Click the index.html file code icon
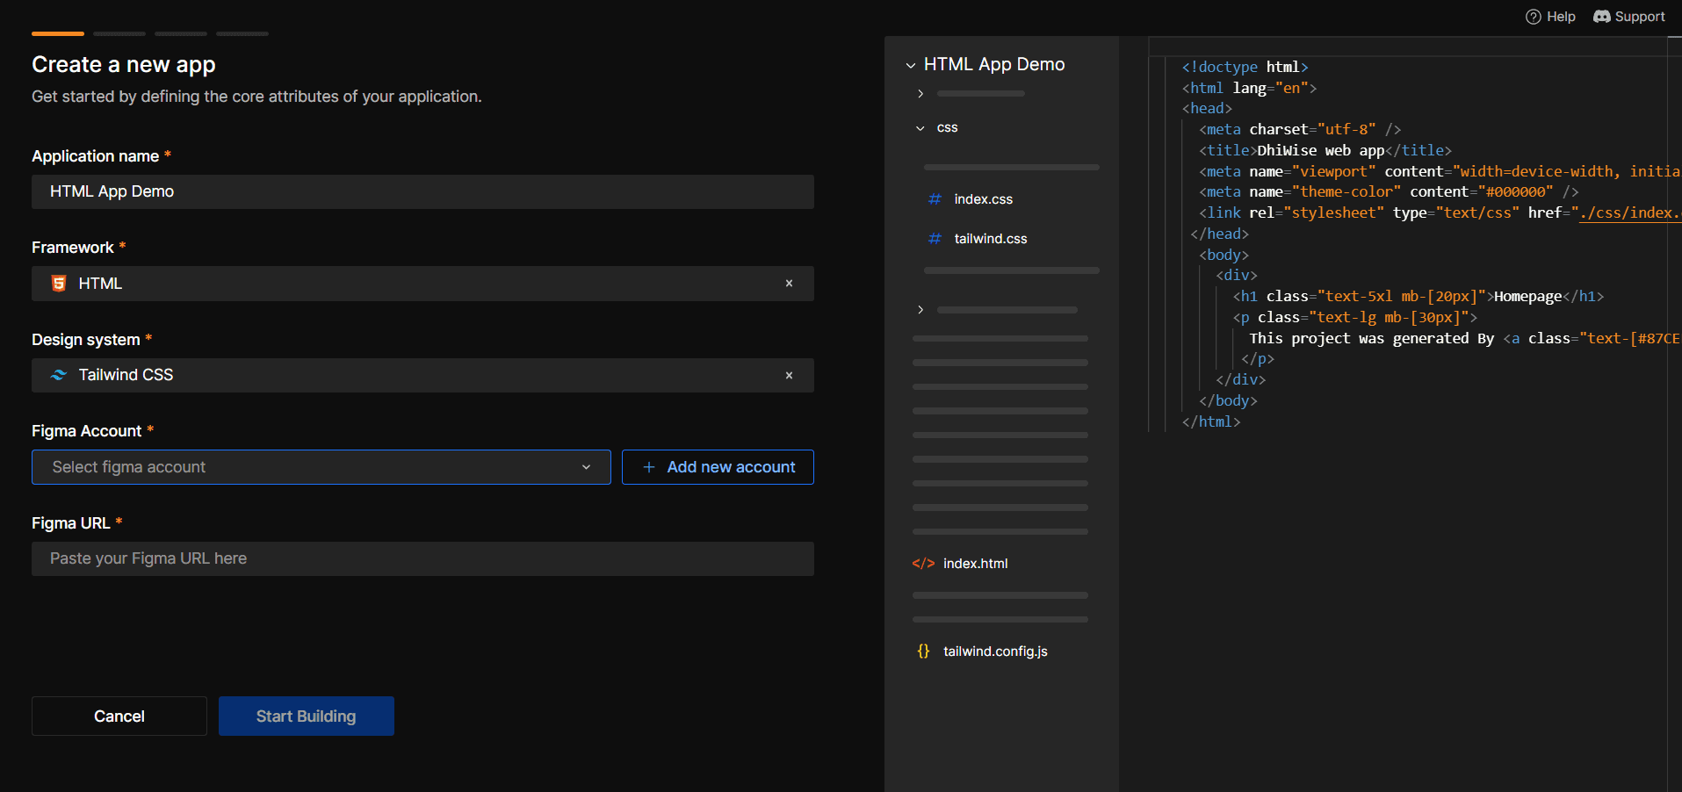The height and width of the screenshot is (792, 1682). pos(923,564)
